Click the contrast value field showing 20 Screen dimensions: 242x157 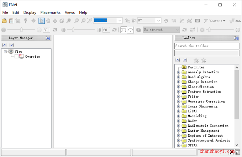coord(106,30)
